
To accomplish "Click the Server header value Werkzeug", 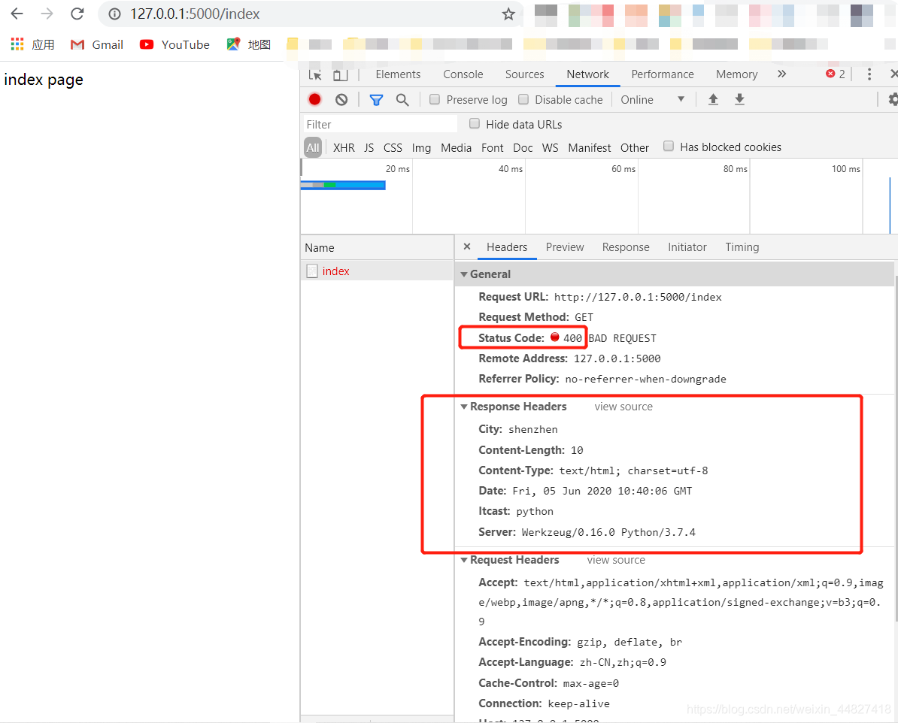I will coord(608,532).
